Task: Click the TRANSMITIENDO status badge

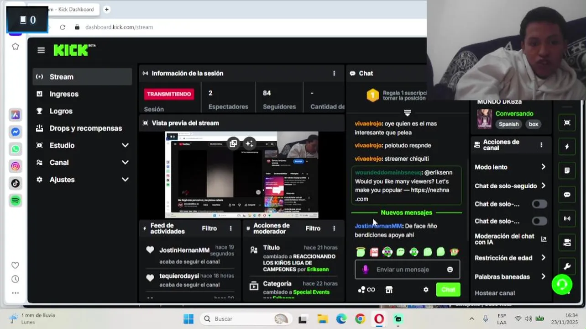Action: [169, 94]
